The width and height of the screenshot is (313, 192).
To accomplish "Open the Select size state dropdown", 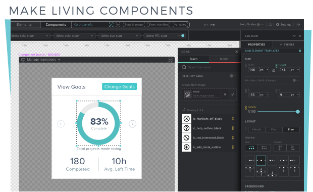I will 119,36.
